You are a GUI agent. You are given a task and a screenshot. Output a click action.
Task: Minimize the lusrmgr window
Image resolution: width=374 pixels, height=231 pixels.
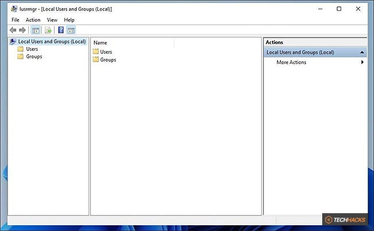coord(320,9)
